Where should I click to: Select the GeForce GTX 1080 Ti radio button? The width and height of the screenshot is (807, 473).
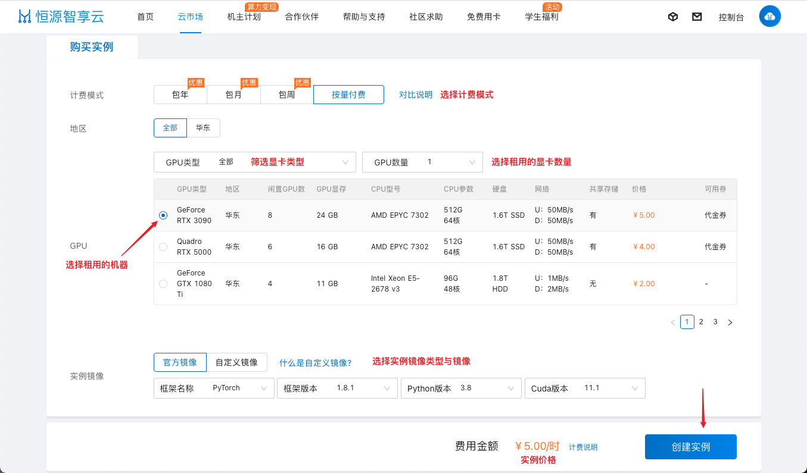point(163,284)
